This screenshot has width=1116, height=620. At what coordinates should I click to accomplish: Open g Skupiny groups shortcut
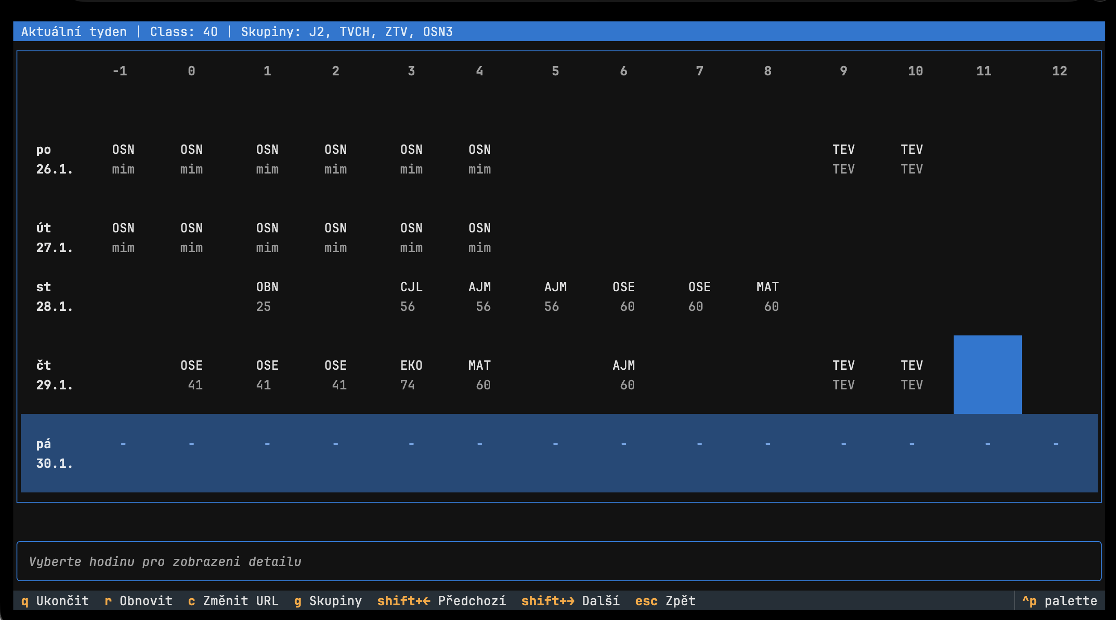pos(328,601)
